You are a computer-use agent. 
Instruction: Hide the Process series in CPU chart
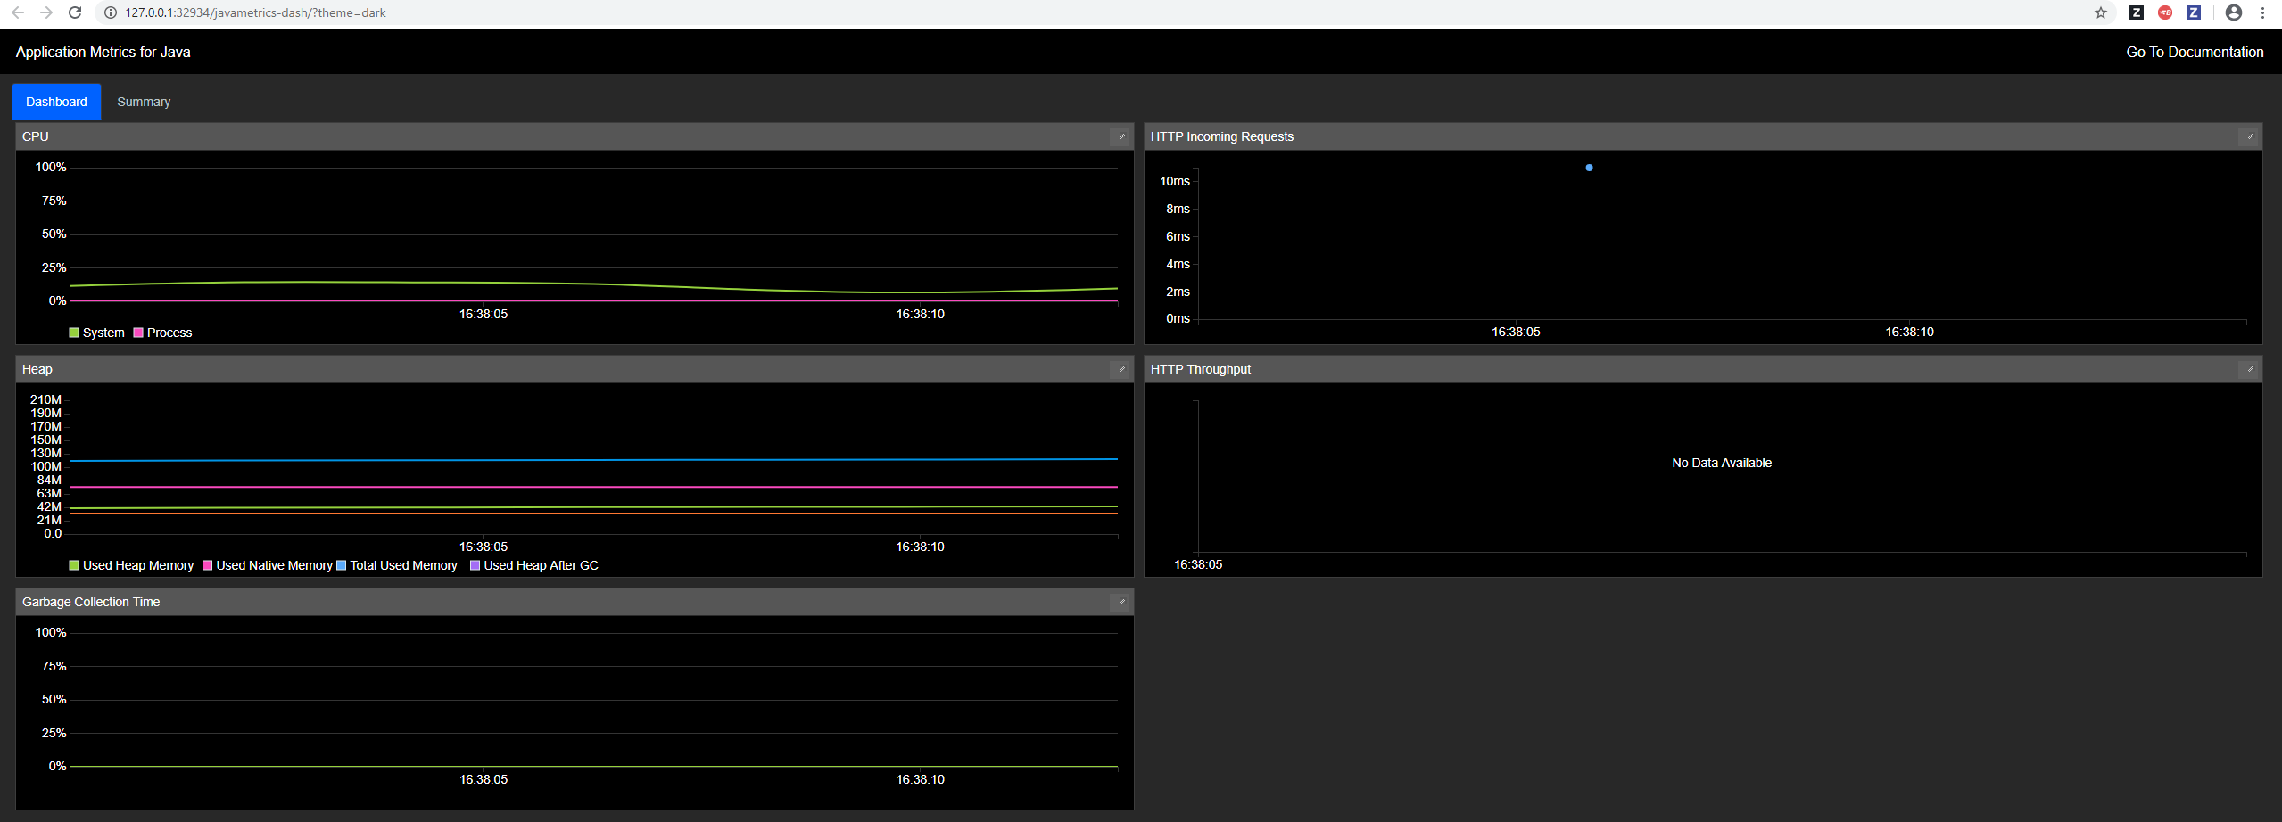click(x=163, y=332)
